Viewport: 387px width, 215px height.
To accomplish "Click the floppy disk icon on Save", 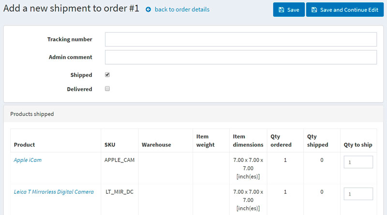I will pos(282,10).
